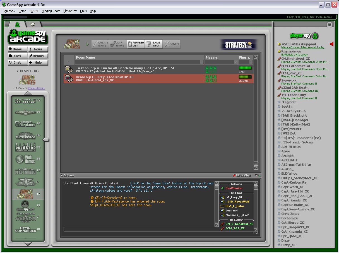
Task: Click the Invite Players link
Action: [x=36, y=88]
